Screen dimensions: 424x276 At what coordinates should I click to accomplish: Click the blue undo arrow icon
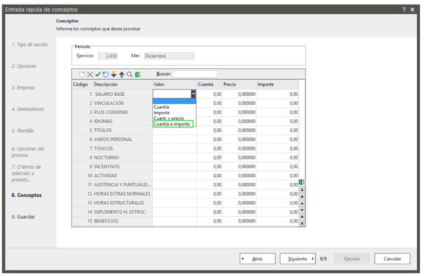click(x=106, y=75)
